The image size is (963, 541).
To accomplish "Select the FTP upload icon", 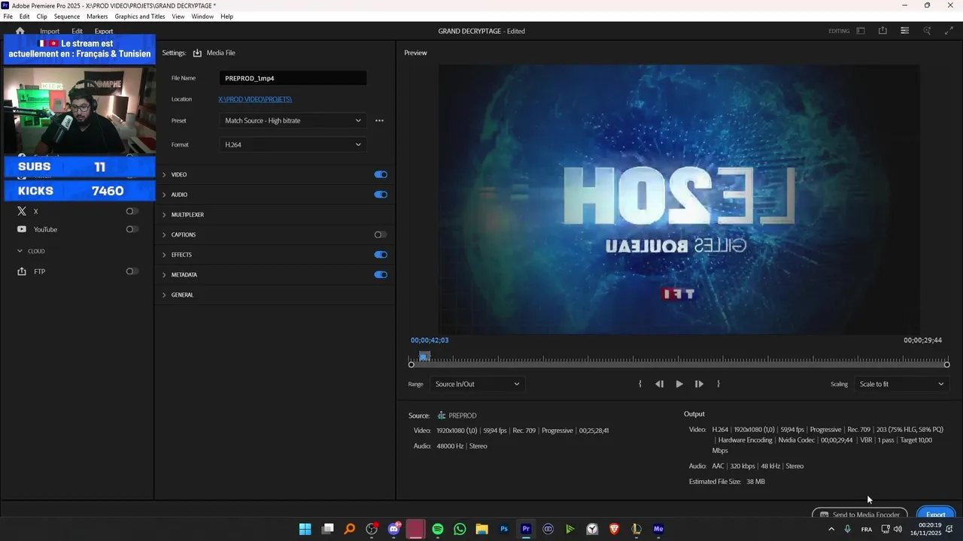I will (x=22, y=271).
